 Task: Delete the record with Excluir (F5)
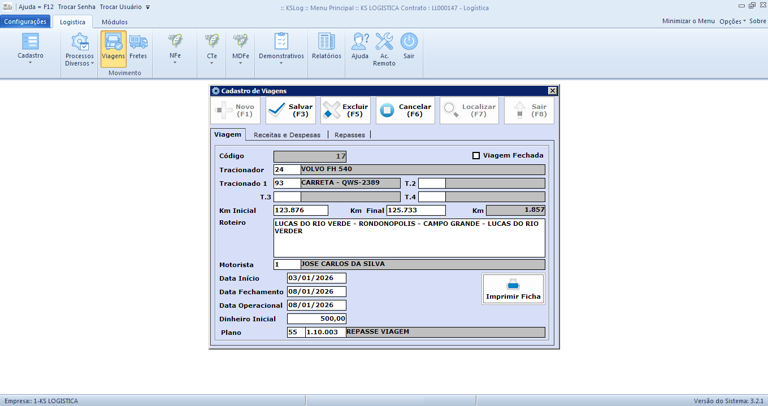pos(345,110)
